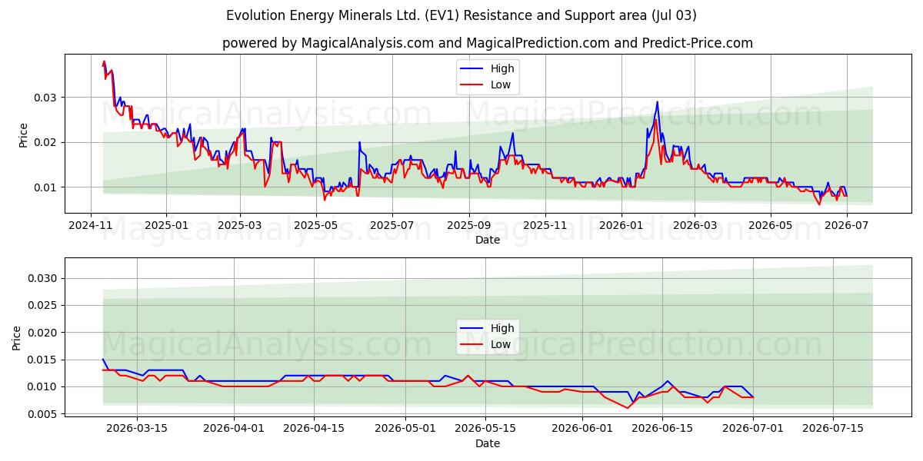Click the 2025-03 label on the top x-axis
Image resolution: width=923 pixels, height=461 pixels.
pos(240,225)
